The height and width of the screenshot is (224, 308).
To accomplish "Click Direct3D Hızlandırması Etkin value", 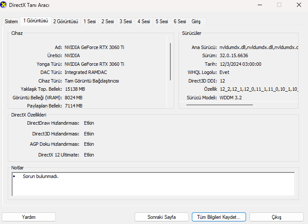I will coord(89,134).
